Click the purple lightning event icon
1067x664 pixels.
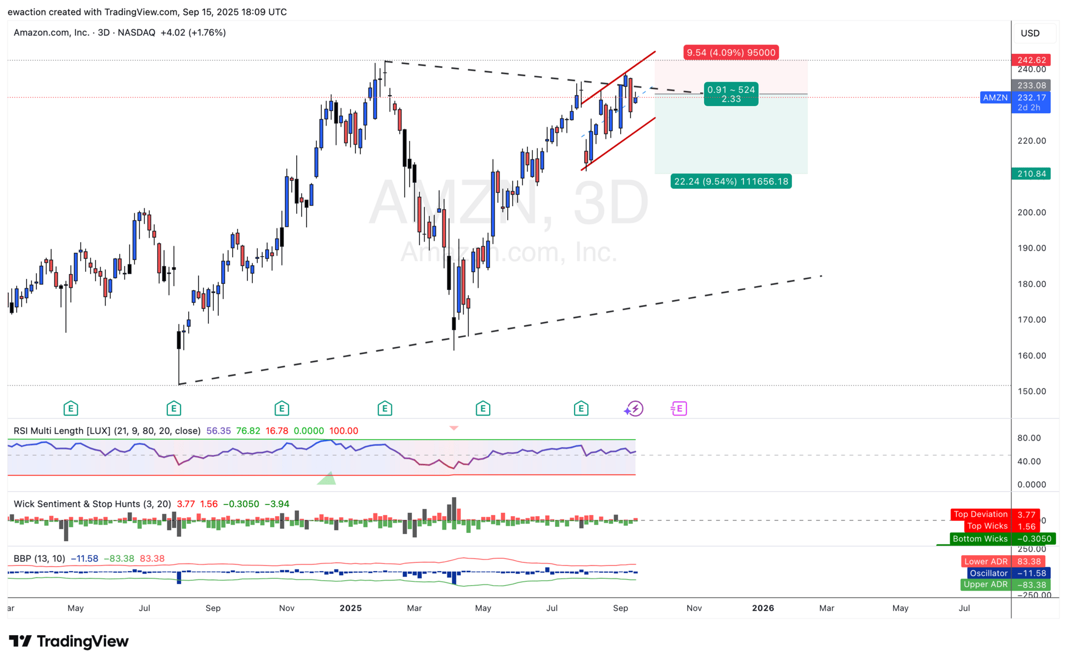[x=634, y=409]
